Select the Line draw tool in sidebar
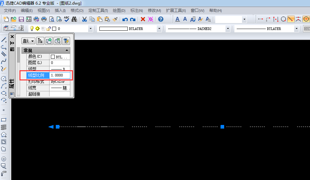The image size is (310, 180). (4, 40)
